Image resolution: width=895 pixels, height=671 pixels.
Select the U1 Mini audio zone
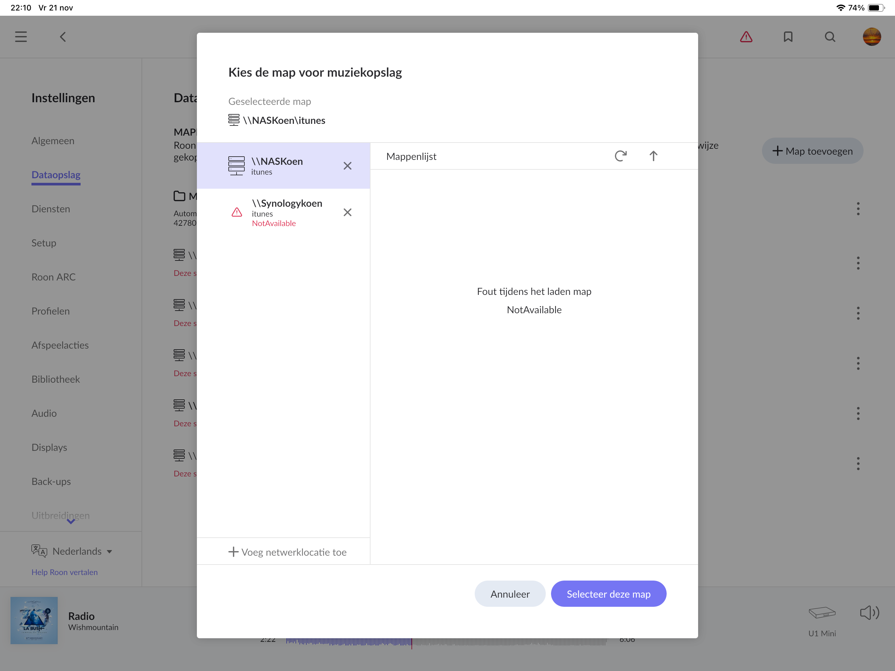pyautogui.click(x=822, y=620)
